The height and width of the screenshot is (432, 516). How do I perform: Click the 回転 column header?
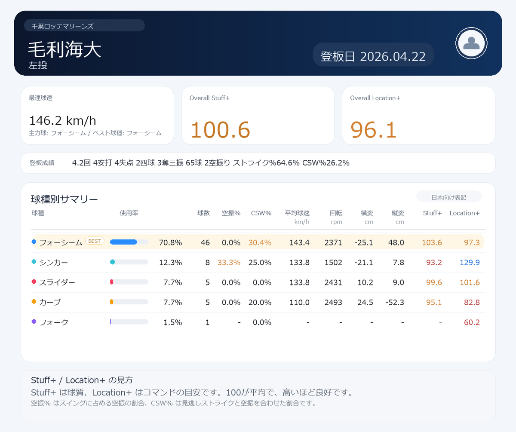coord(336,213)
